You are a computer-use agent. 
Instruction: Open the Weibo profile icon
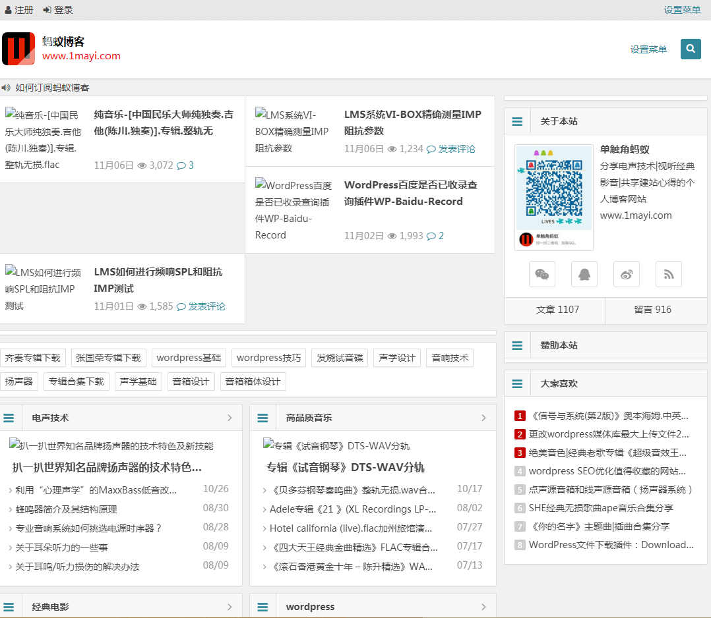tap(626, 274)
